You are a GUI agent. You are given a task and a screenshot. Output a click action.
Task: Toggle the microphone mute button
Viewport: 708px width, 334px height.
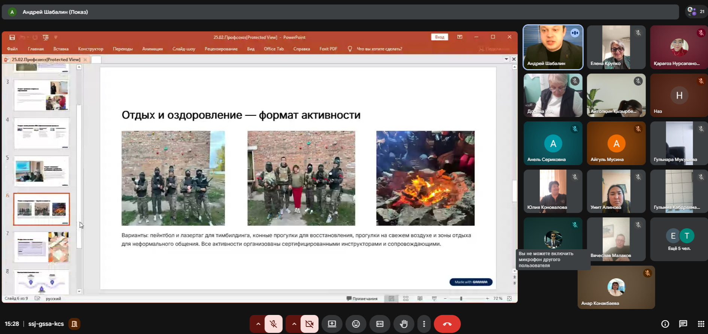point(274,324)
